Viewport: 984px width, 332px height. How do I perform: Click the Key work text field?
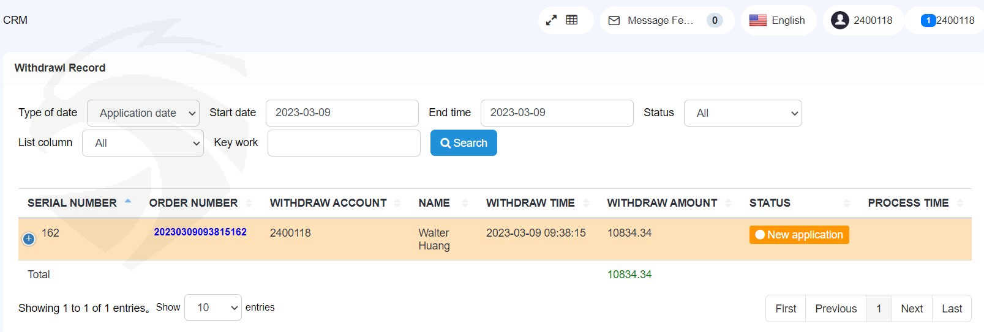pyautogui.click(x=344, y=143)
